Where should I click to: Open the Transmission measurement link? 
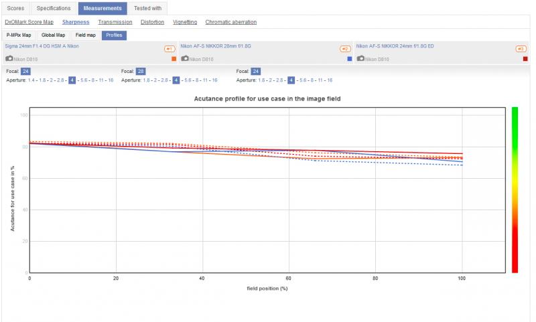click(x=115, y=22)
